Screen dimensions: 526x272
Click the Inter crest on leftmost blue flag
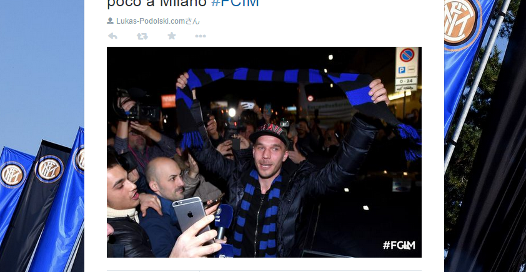coord(12,174)
